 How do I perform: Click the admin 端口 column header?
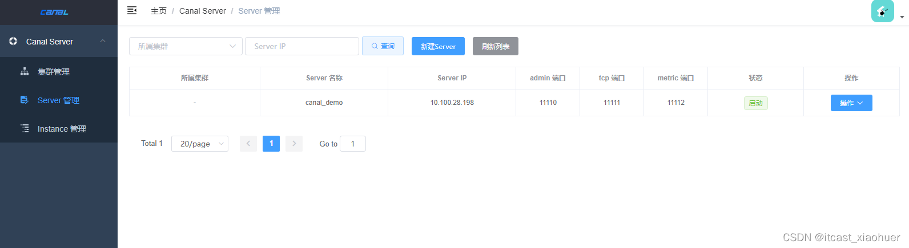(x=548, y=78)
